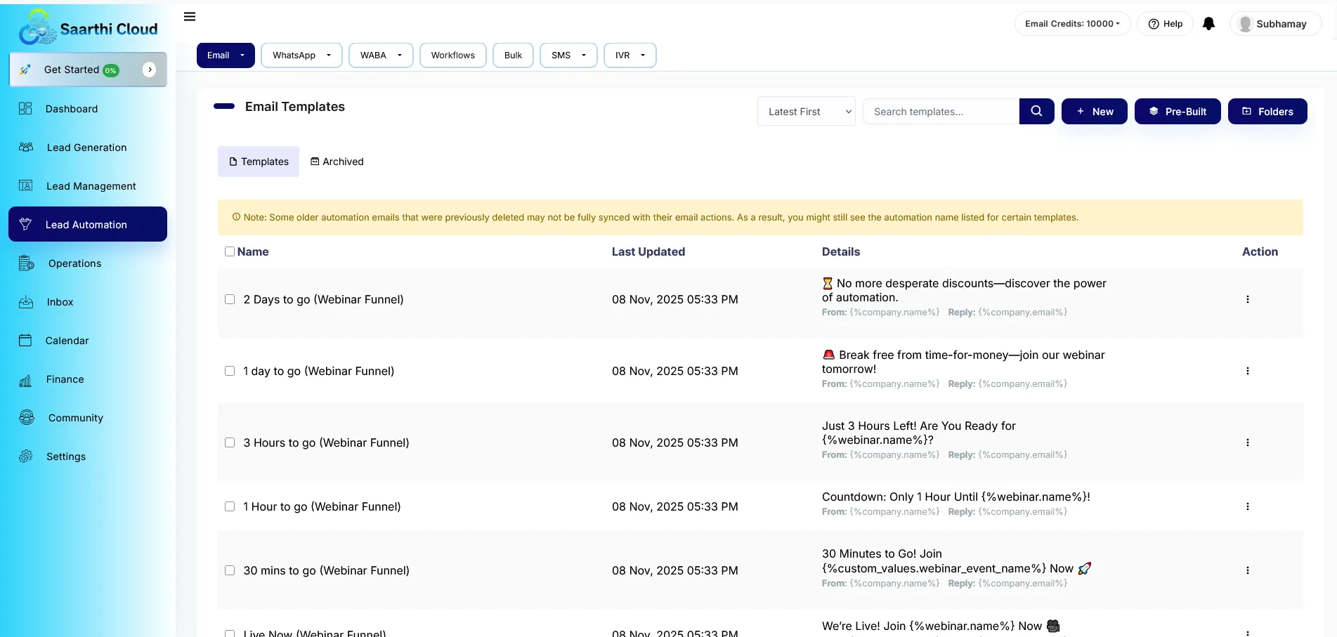Click the search magnifier button

pos(1036,111)
